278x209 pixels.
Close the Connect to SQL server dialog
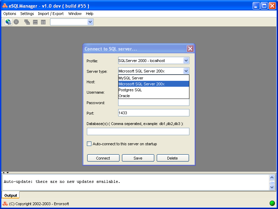(190, 49)
